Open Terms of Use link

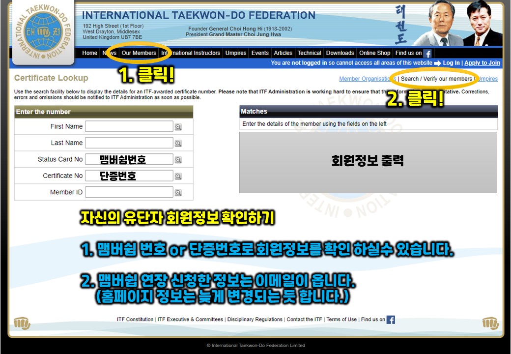tap(341, 320)
